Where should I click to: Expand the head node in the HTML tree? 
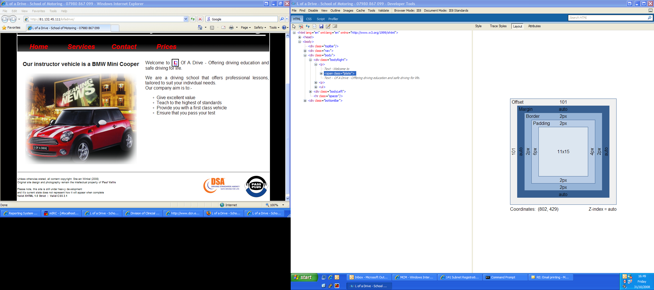coord(300,37)
